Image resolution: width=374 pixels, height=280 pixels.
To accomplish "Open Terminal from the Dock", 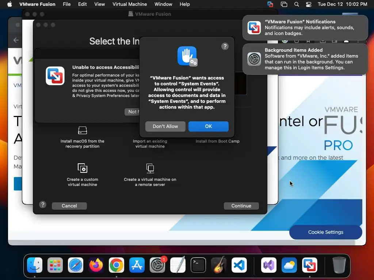I will (198, 265).
